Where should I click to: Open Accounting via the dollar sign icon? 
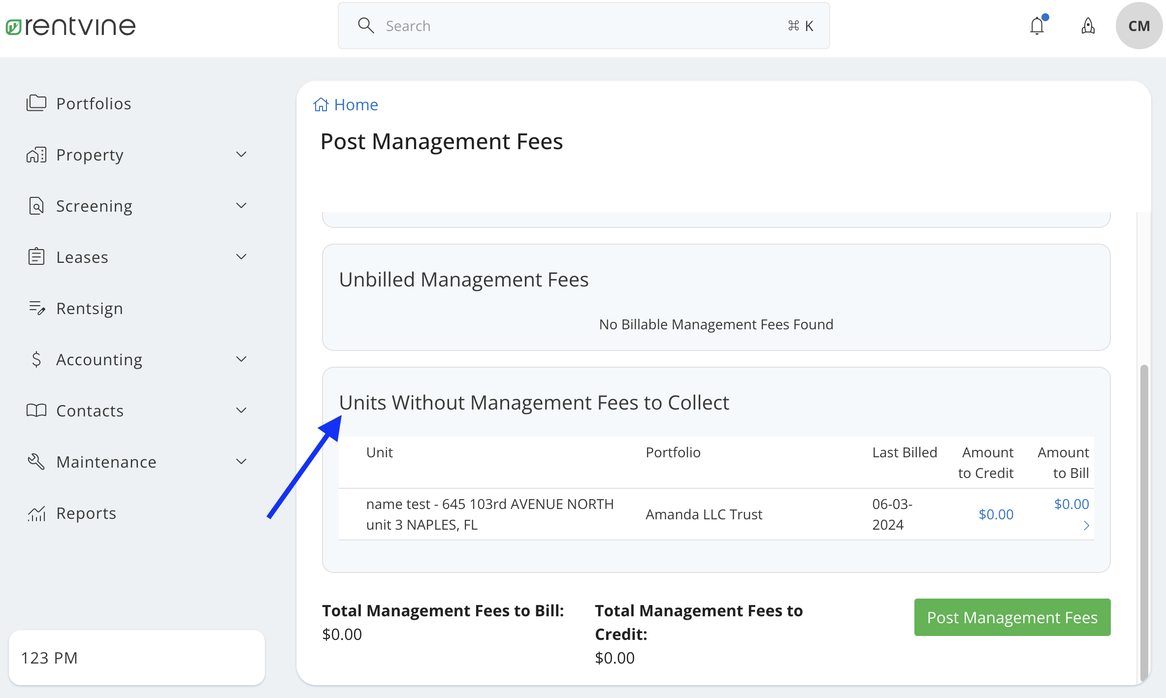(35, 359)
